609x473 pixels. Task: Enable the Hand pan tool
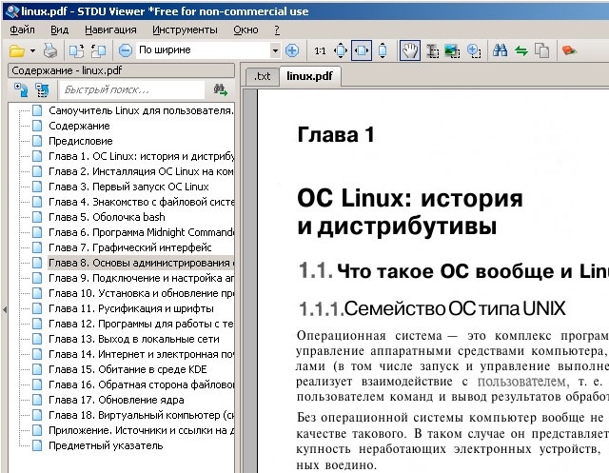(x=410, y=50)
